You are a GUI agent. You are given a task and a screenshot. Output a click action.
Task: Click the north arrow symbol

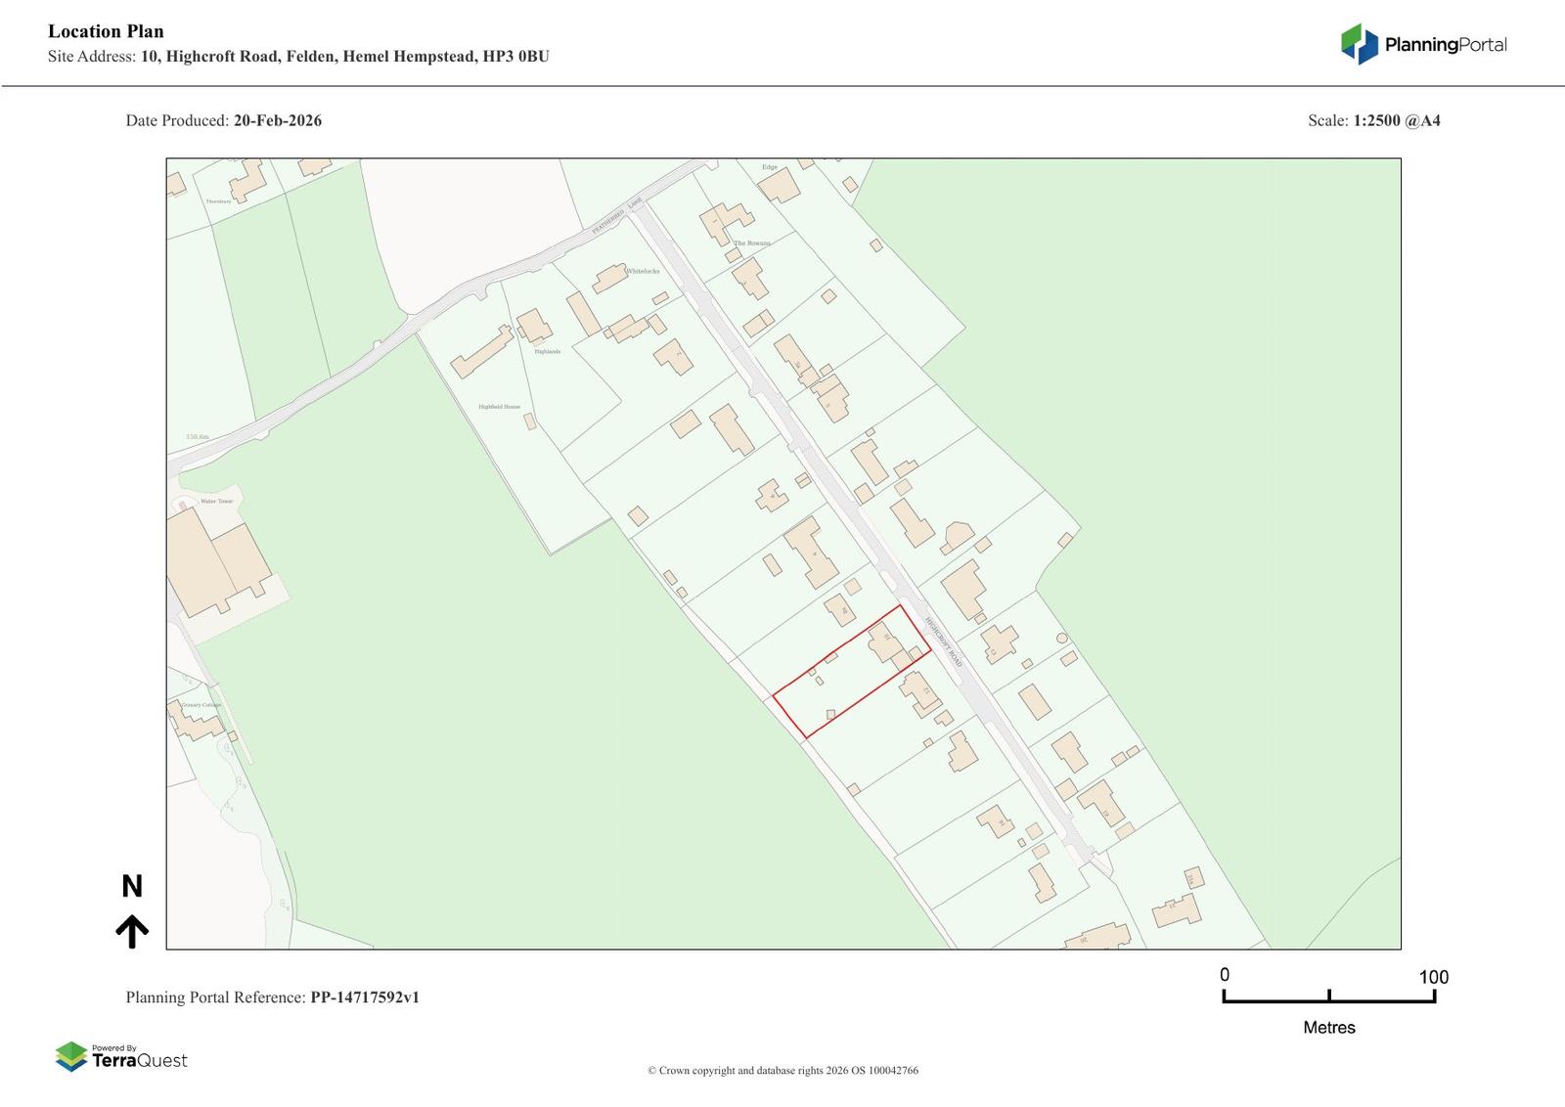coord(132,932)
